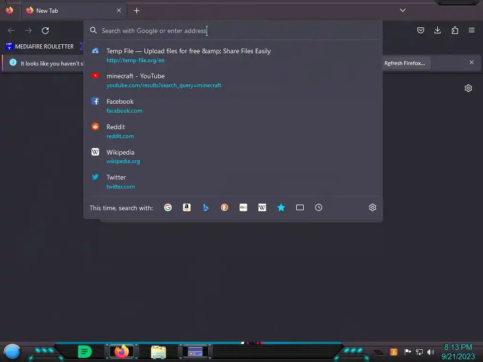
Task: Open search settings gear in dropdown
Action: coord(373,207)
